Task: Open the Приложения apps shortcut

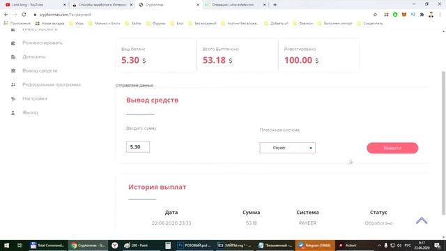Action: click(x=17, y=23)
